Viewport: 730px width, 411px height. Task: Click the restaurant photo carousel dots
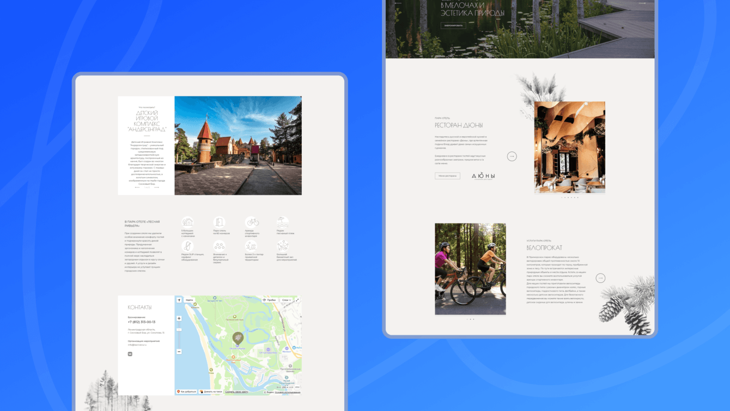(570, 197)
